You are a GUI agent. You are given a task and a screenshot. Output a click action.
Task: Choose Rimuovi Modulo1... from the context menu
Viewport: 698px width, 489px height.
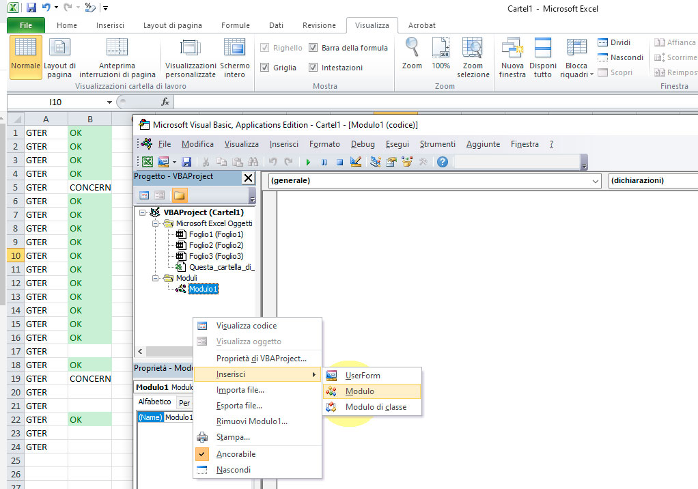(x=257, y=421)
